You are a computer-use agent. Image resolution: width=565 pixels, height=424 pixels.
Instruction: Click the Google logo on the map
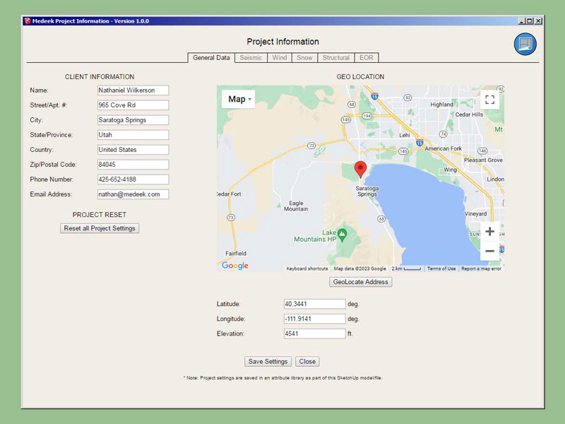[235, 266]
